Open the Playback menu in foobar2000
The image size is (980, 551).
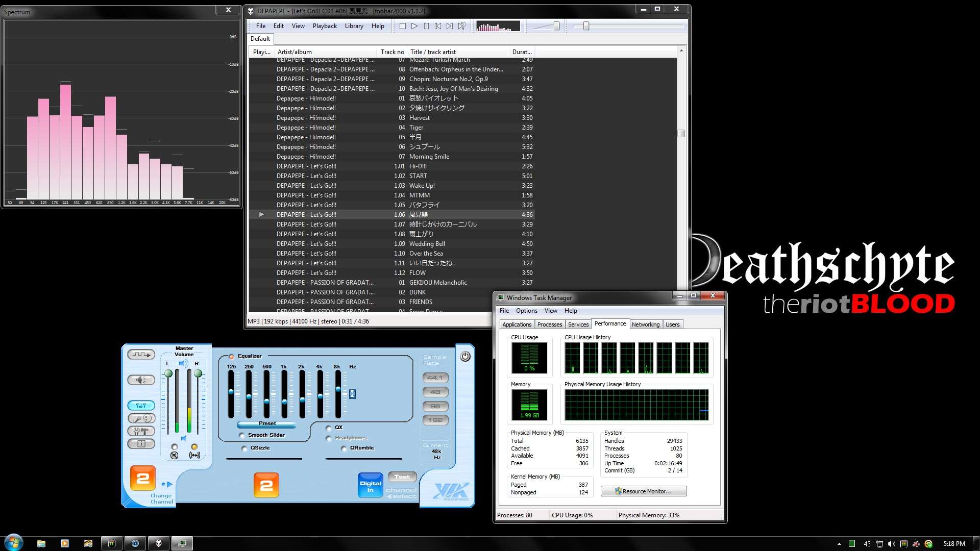[x=325, y=26]
